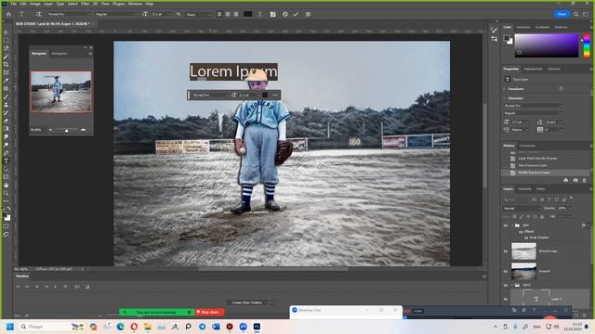
Task: Open Zoom app from the Windows taskbar
Action: [x=244, y=327]
